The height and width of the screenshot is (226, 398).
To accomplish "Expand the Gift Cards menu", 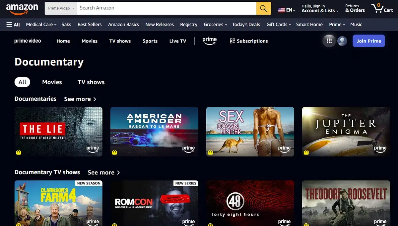I will coord(279,25).
